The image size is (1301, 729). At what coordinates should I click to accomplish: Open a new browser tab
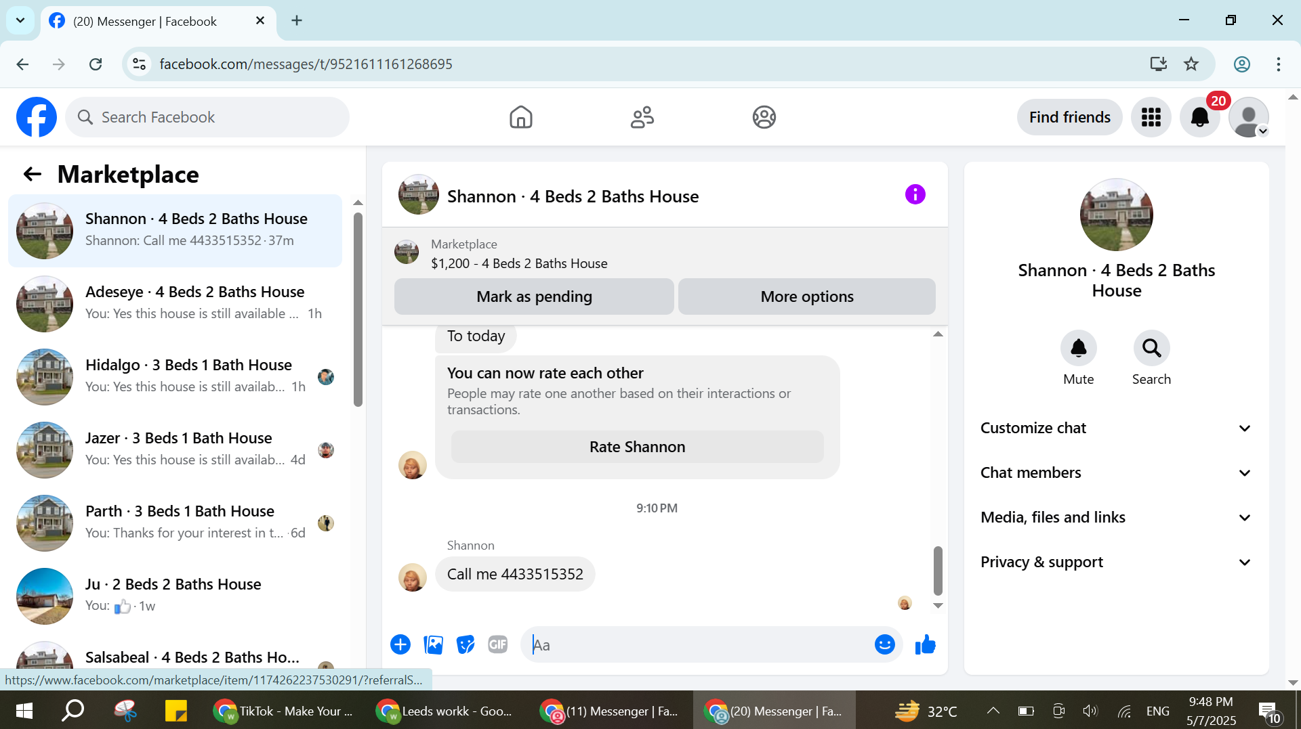tap(297, 20)
